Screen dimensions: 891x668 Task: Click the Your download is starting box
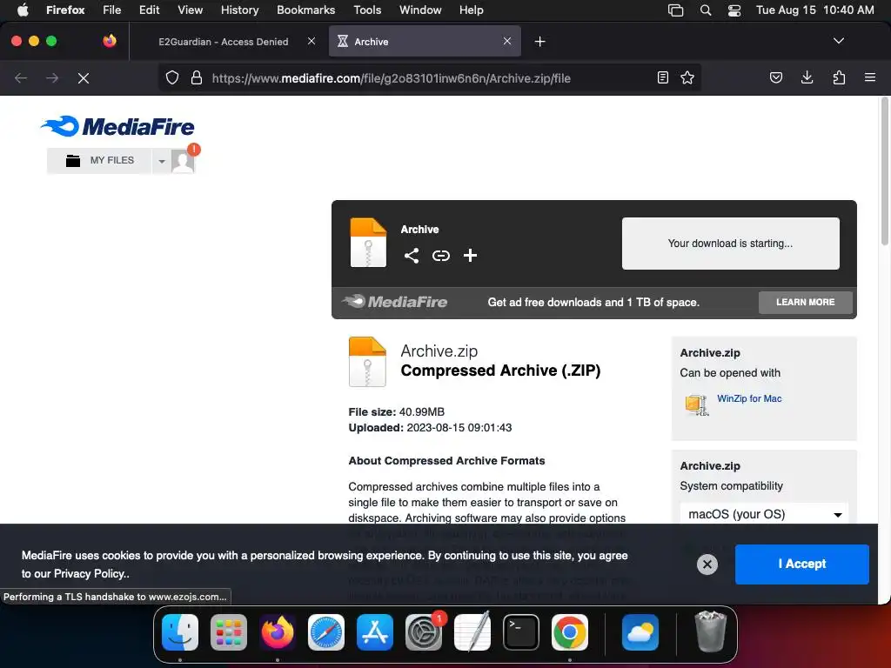click(730, 244)
